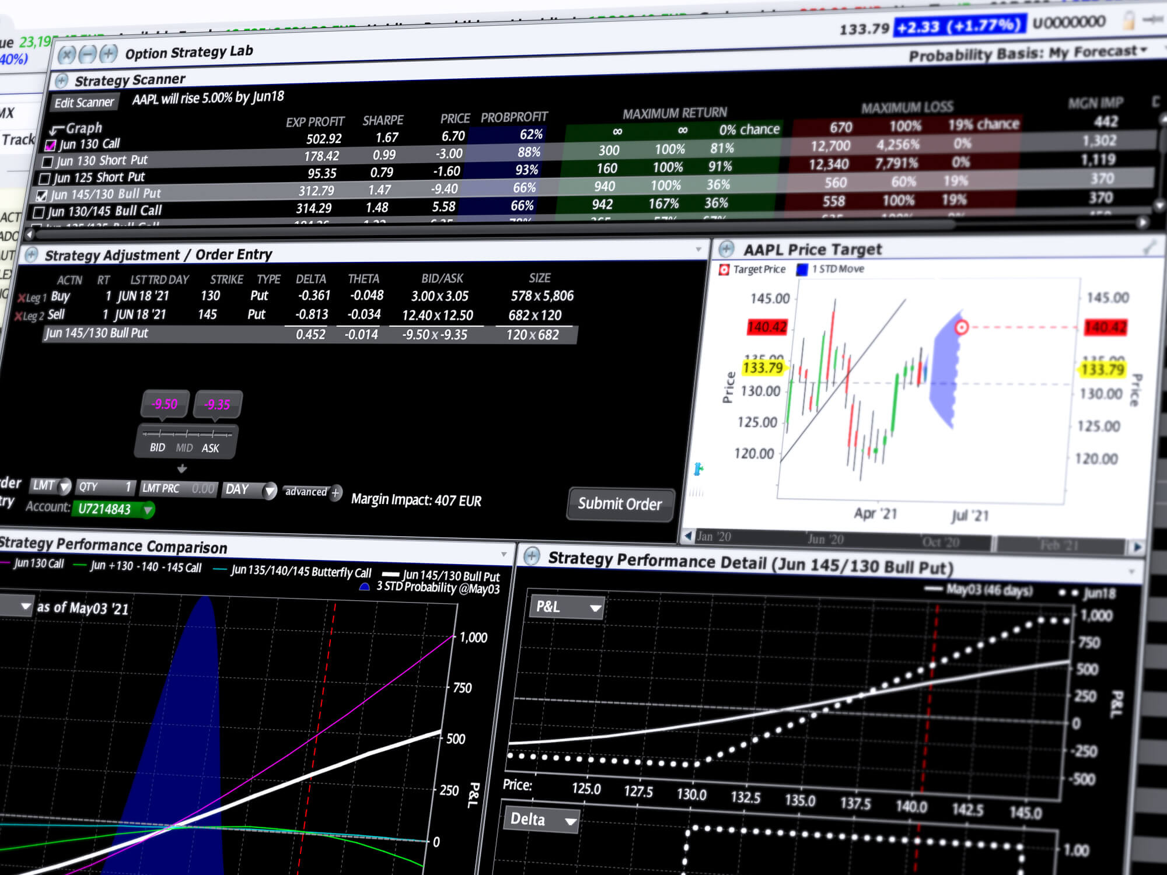Uncheck the Jun 145/130 Bull Put box
This screenshot has height=875, width=1167.
coord(41,195)
